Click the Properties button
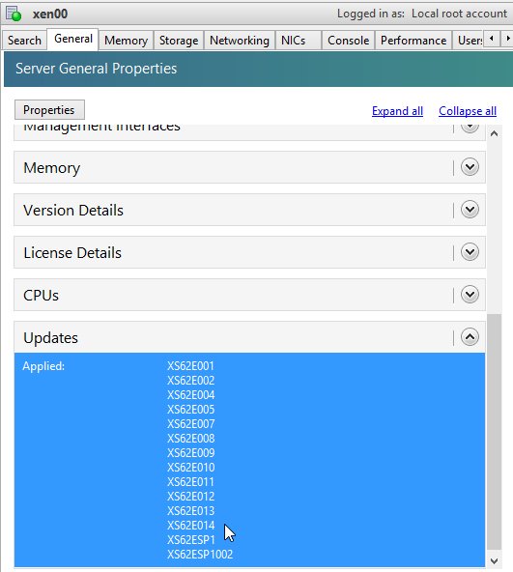Screen dimensions: 513x572 (49, 110)
